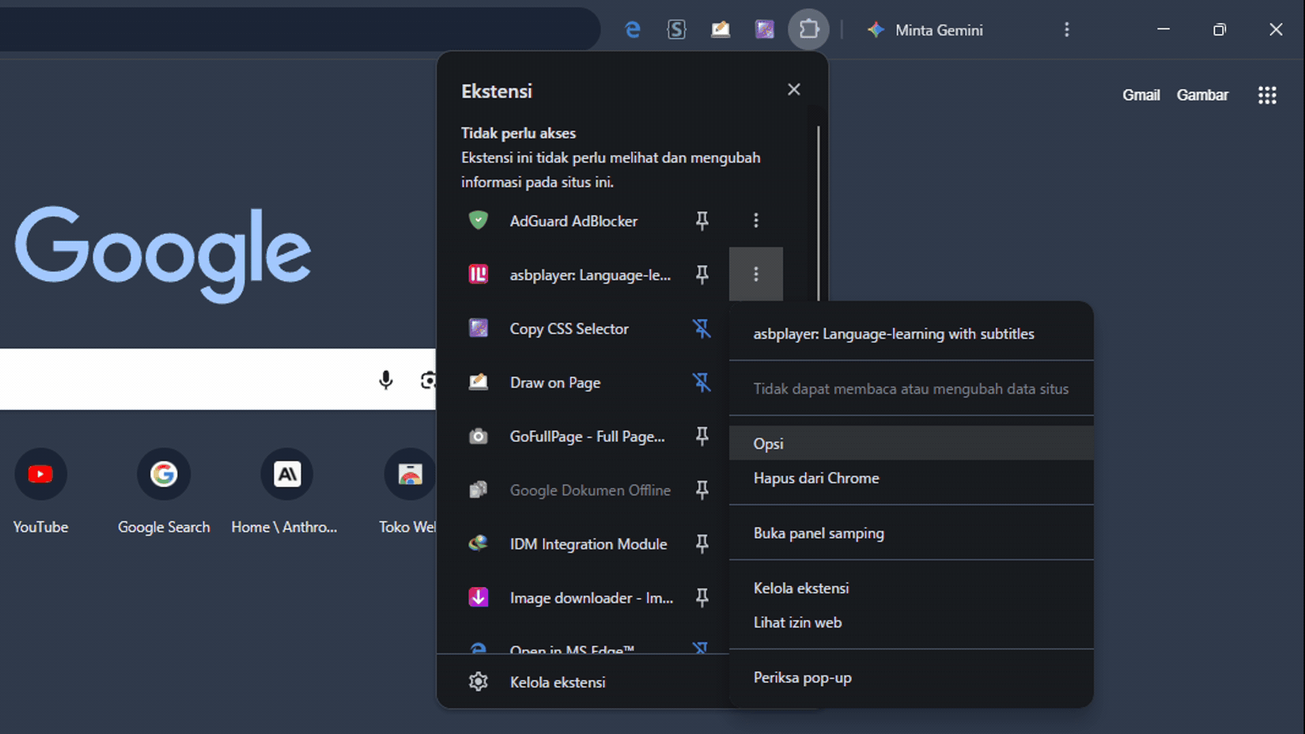Screen dimensions: 1305x734
Task: Unpin Copy CSS Selector from toolbar
Action: pyautogui.click(x=702, y=328)
